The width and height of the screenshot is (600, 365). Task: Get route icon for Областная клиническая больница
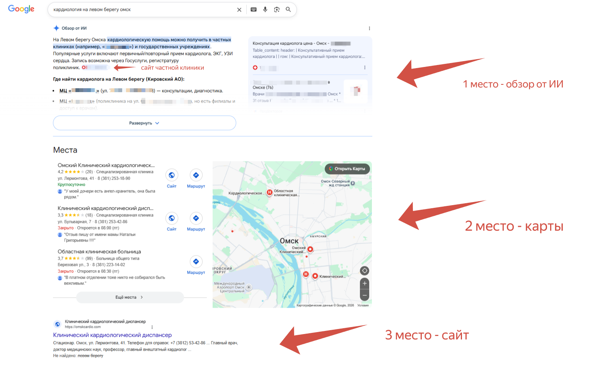[196, 262]
